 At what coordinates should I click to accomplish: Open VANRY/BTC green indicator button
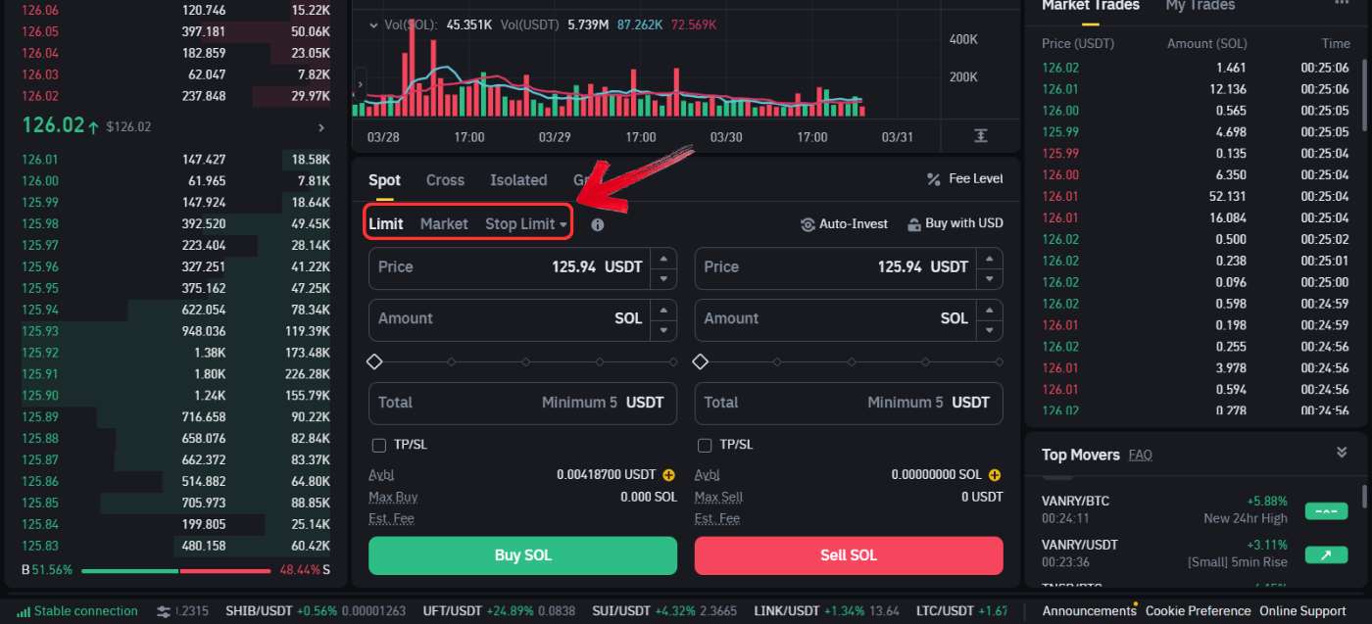(1326, 511)
